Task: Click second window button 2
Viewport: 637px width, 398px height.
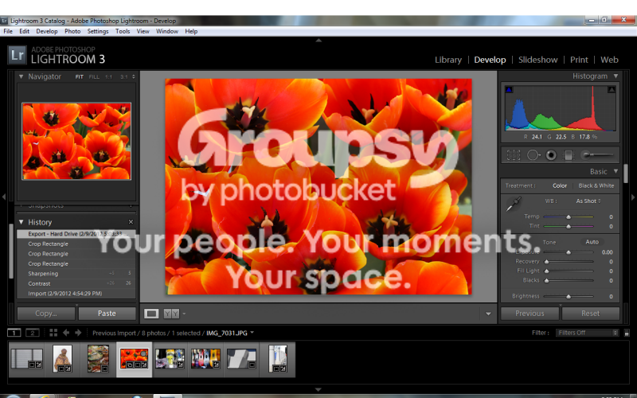Action: click(x=33, y=333)
